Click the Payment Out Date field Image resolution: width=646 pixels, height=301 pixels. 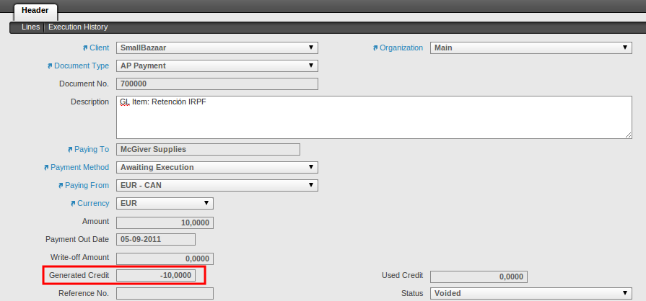[x=156, y=239]
